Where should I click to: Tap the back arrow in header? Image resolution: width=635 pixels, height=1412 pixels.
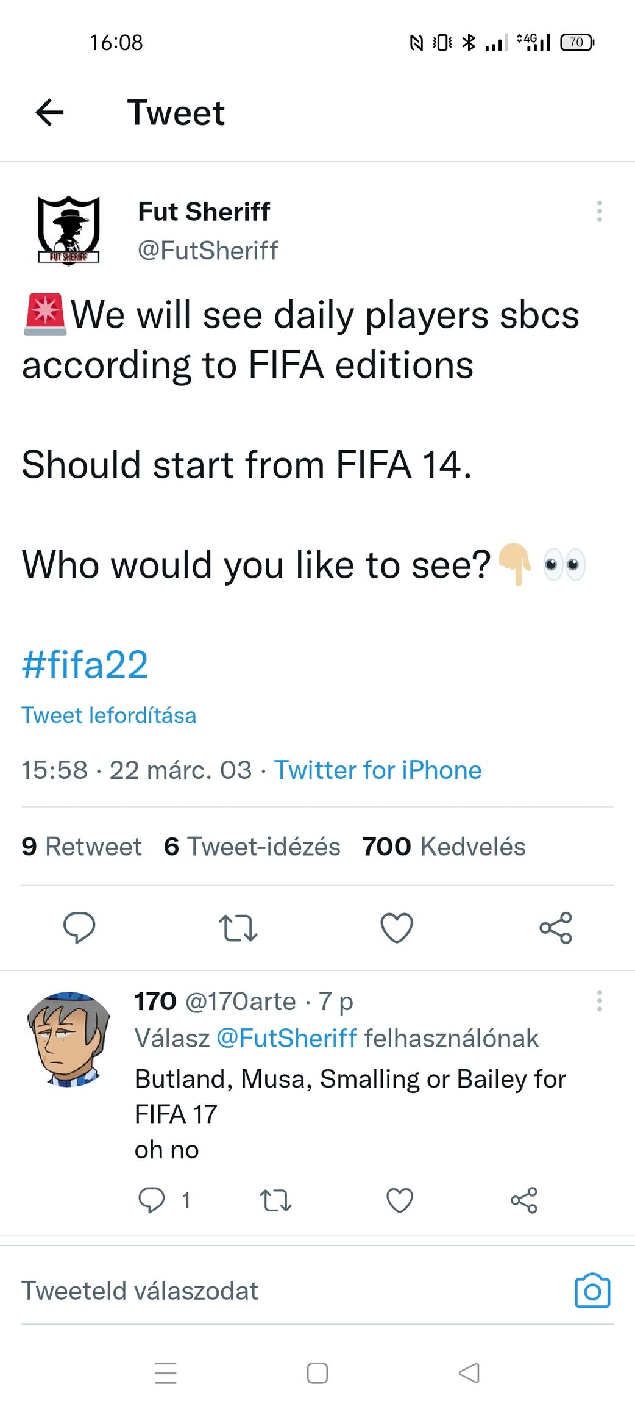pos(50,113)
